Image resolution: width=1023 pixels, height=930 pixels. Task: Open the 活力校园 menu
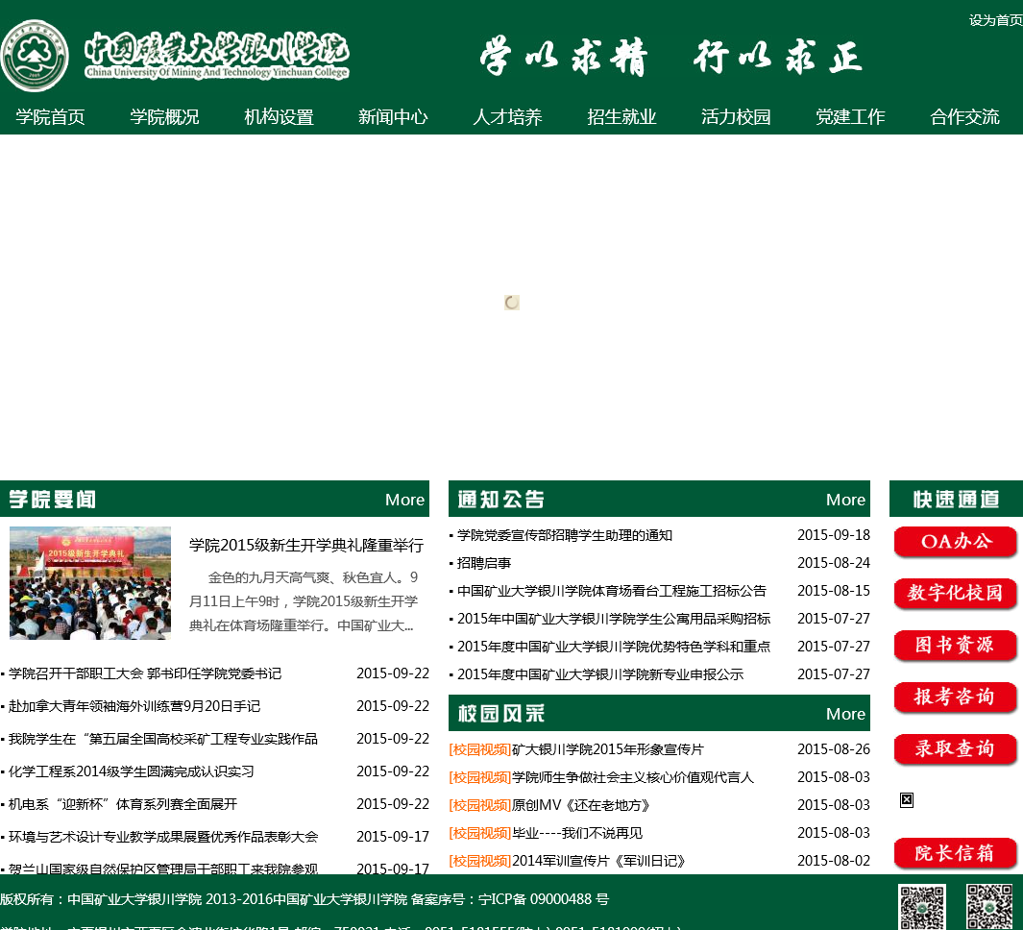[x=736, y=117]
